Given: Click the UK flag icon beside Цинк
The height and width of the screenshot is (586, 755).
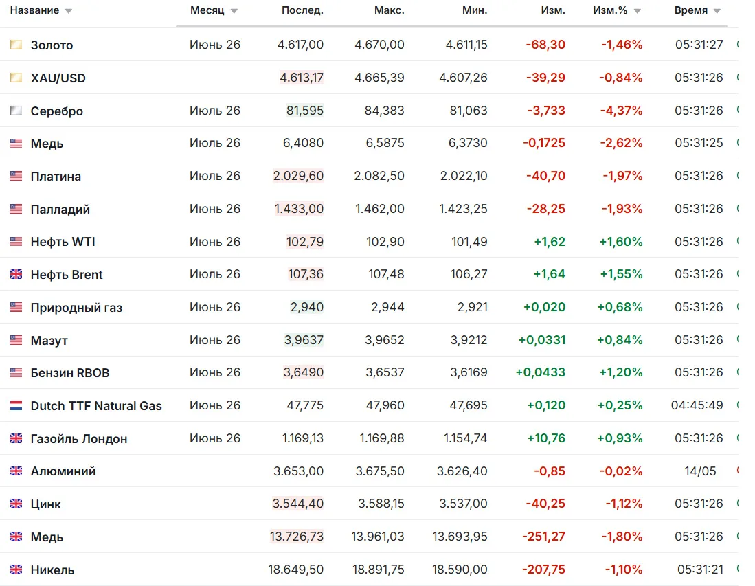Looking at the screenshot, I should 16,504.
